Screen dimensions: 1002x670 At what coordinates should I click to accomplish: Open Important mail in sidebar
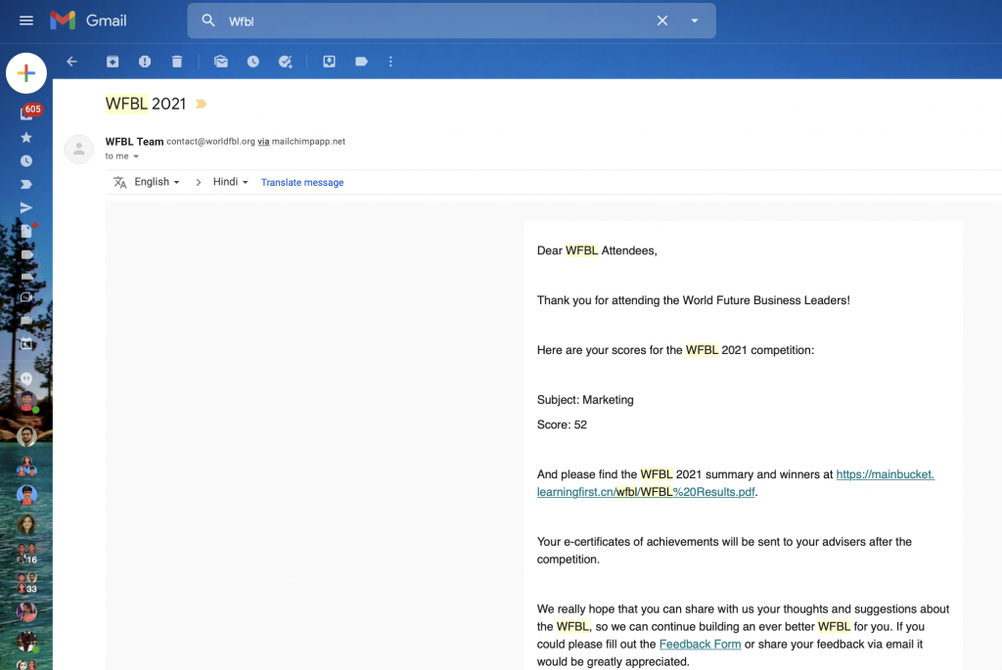tap(26, 185)
